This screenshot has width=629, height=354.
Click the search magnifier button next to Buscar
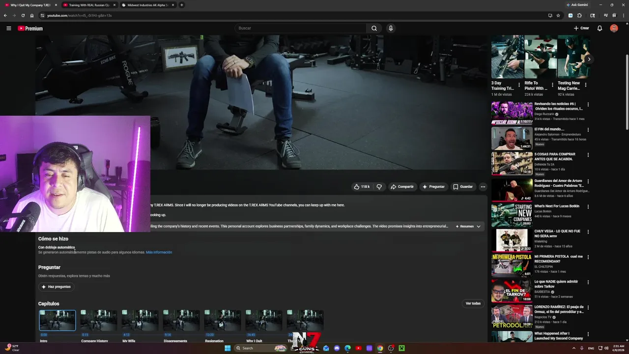[x=374, y=28]
